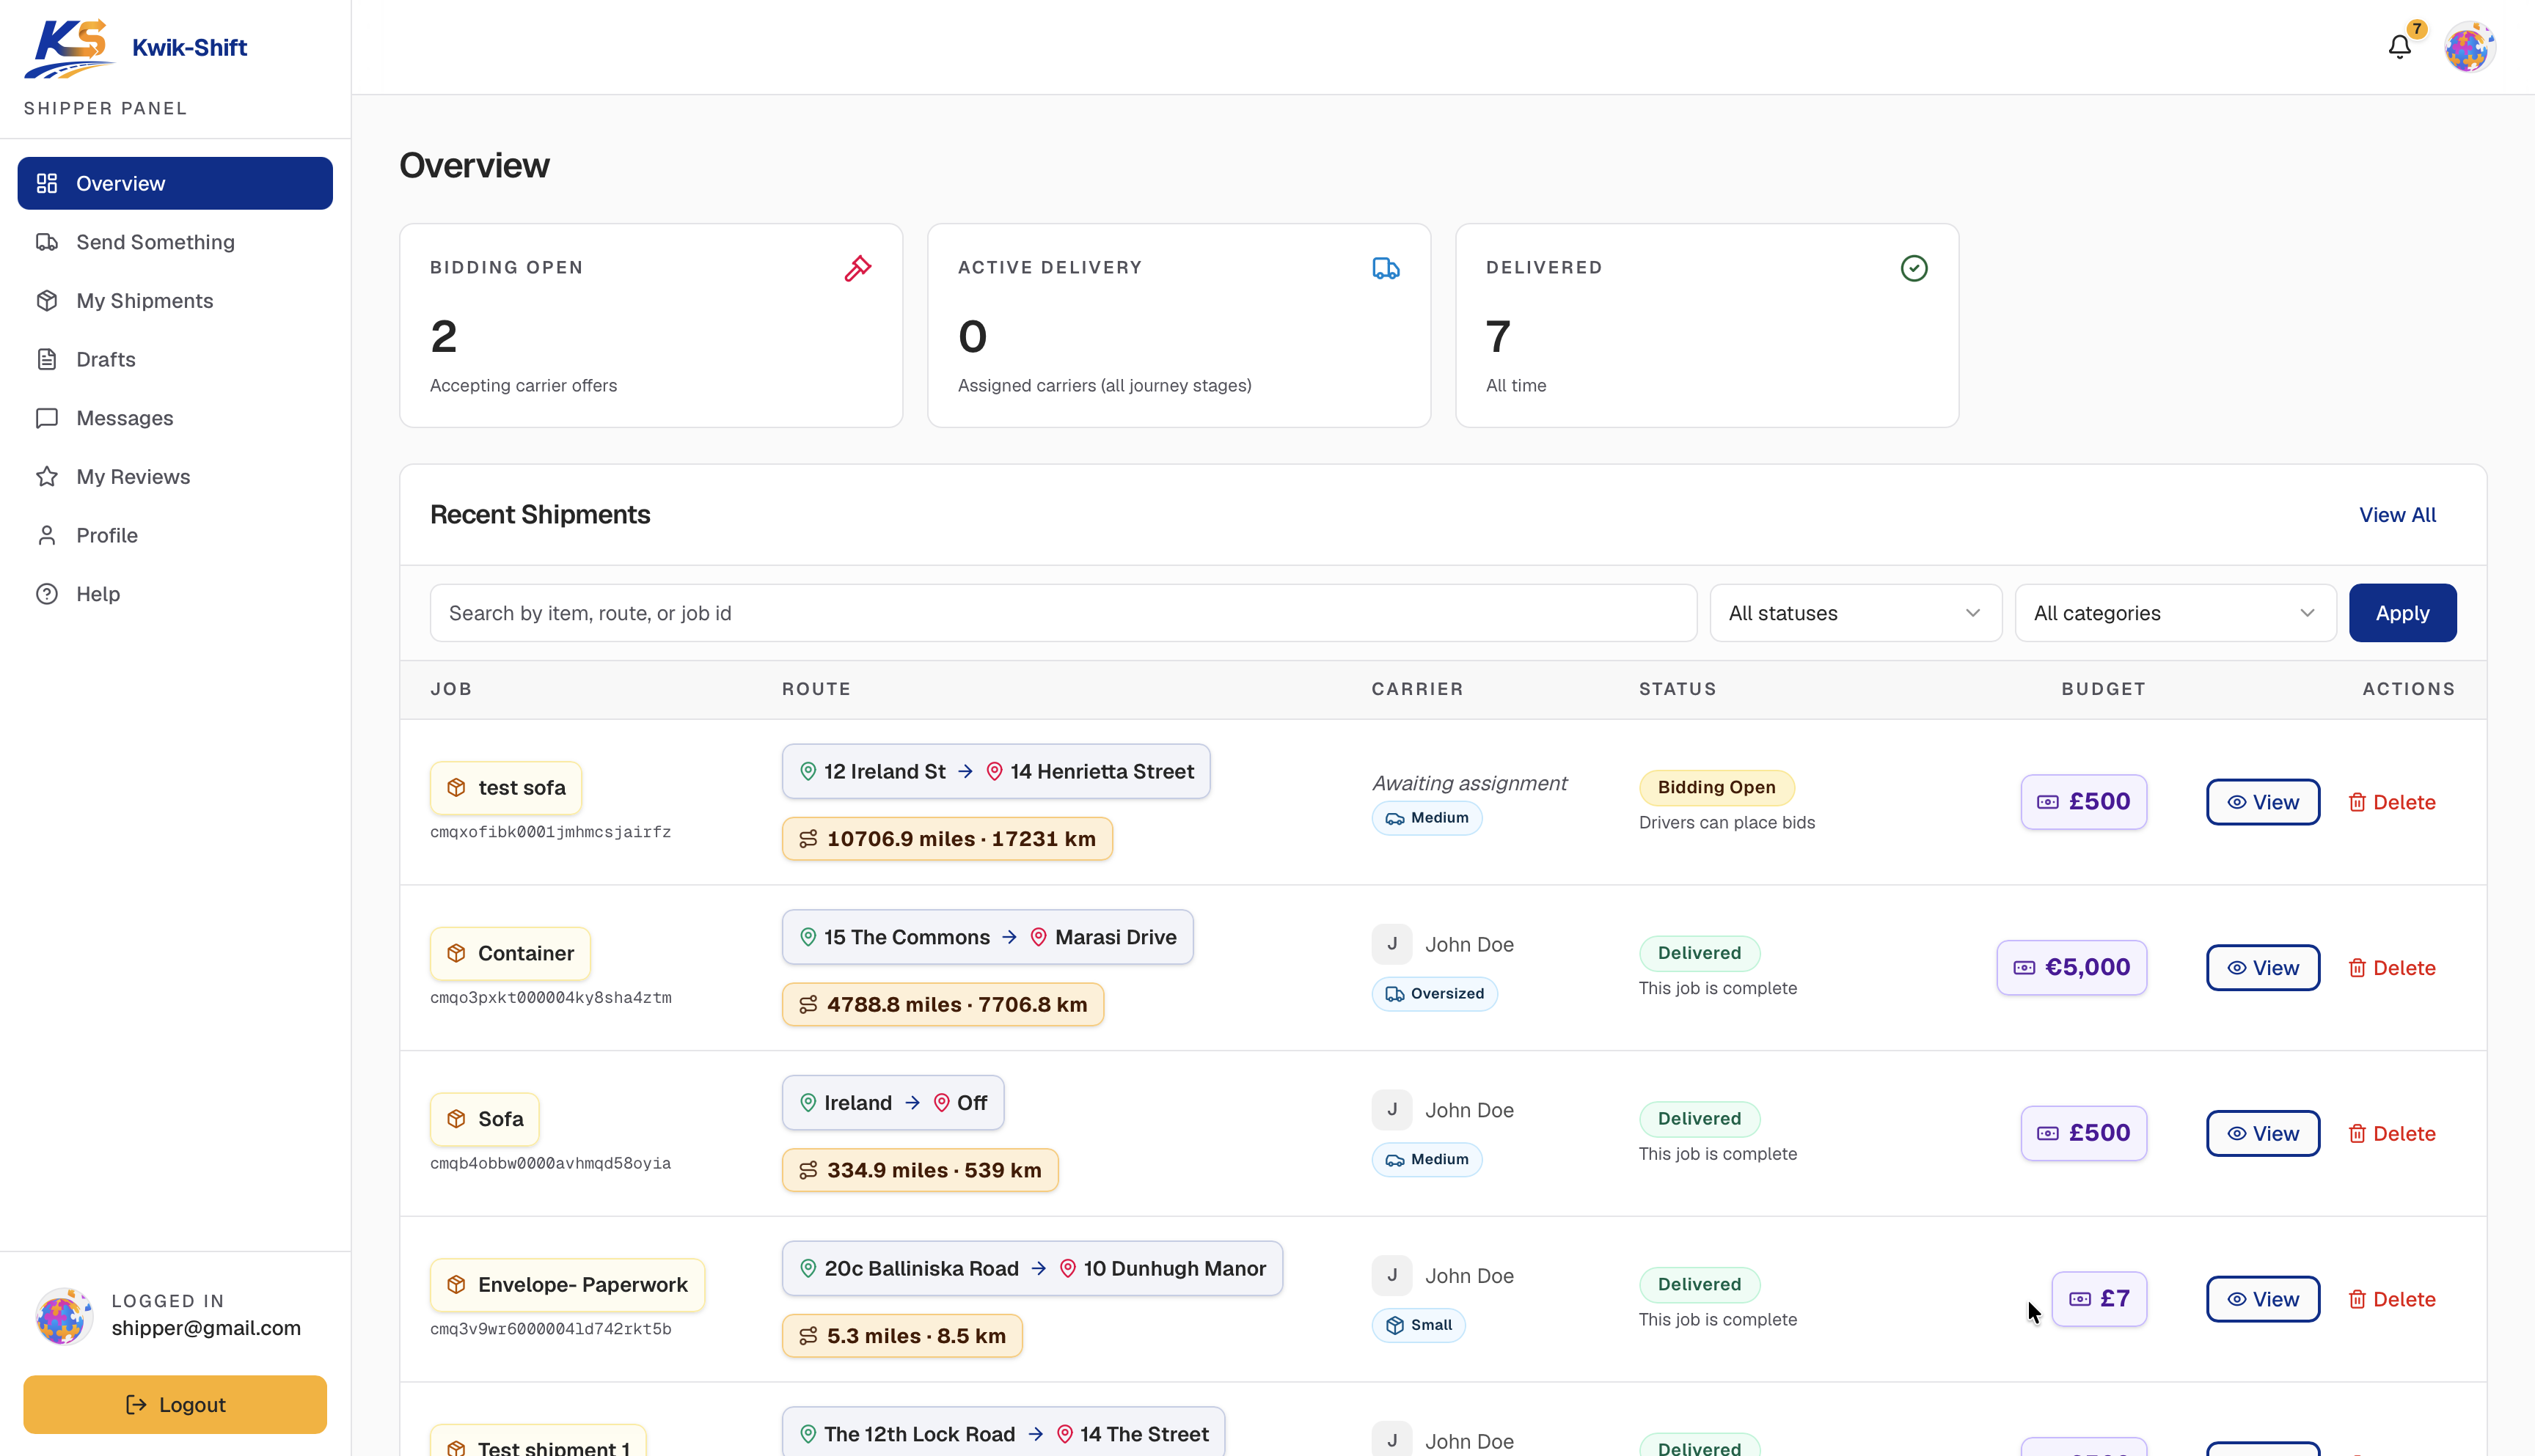
Task: Open Drafts in the sidebar
Action: tap(175, 359)
